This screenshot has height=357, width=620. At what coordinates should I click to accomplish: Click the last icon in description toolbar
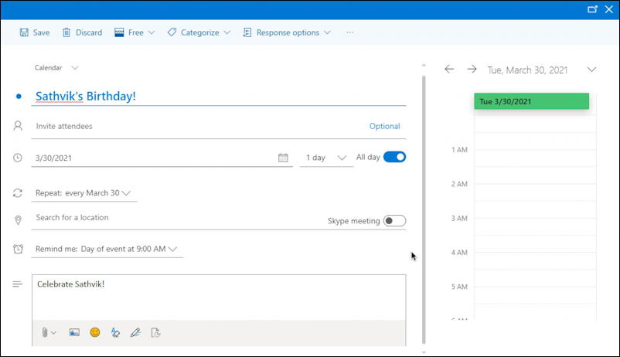[x=156, y=332]
